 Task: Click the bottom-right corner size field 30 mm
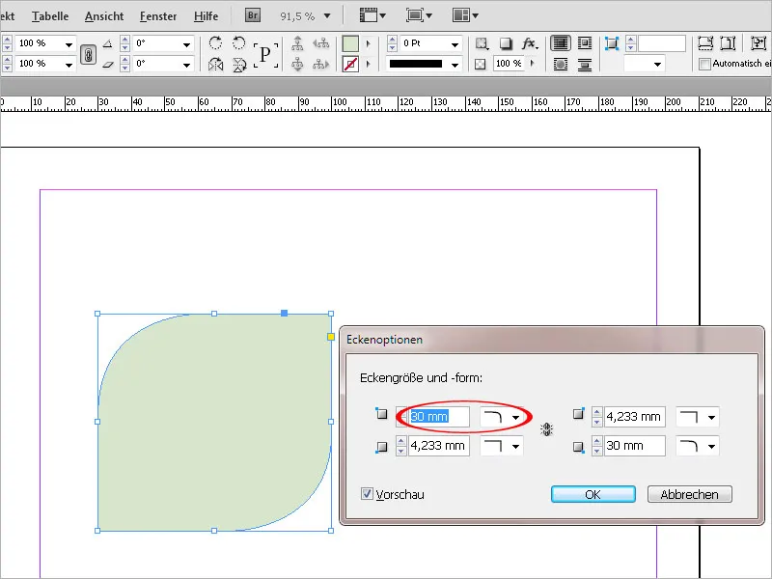click(635, 446)
